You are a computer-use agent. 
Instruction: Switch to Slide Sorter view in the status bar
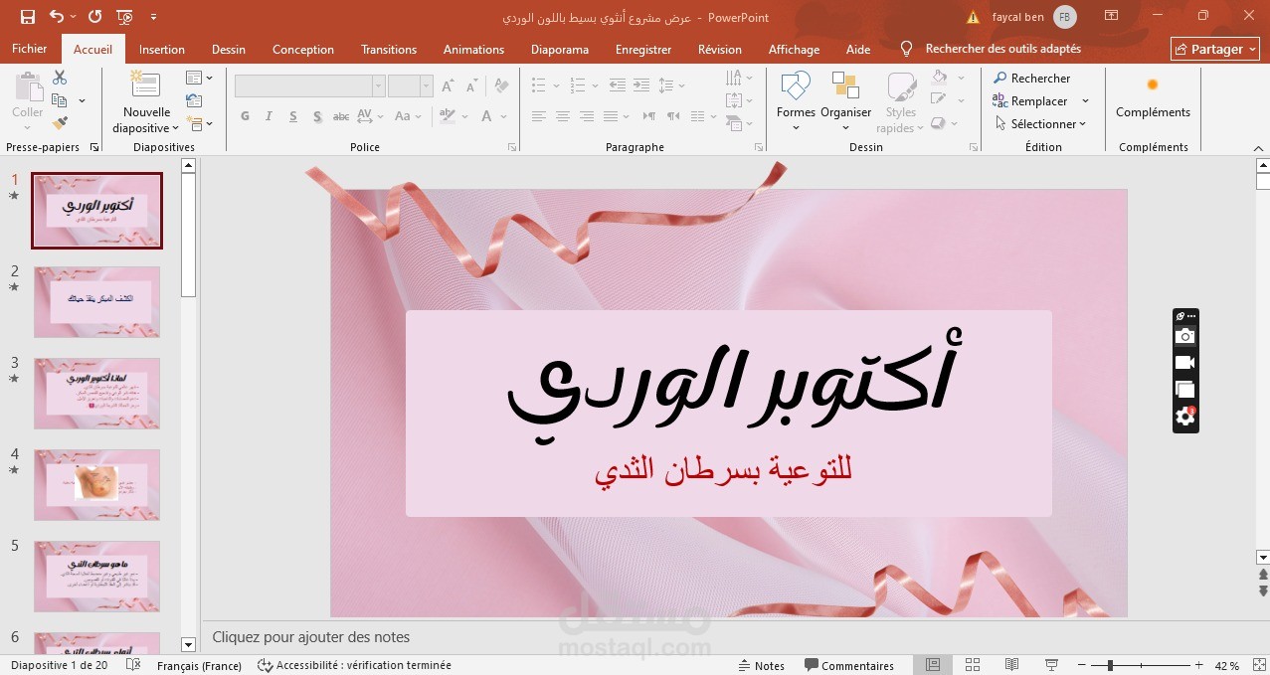coord(972,664)
